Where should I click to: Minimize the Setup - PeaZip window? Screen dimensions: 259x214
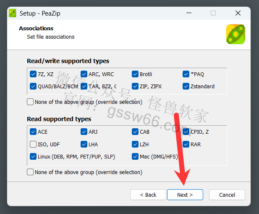tap(189, 13)
